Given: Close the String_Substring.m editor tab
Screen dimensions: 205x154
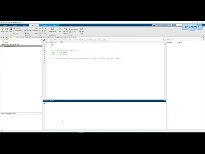Looking at the screenshot, I should [58, 42].
